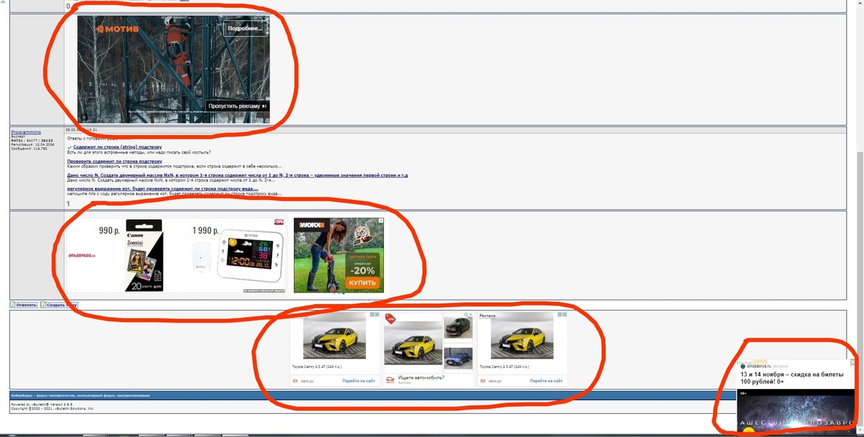Click the Ответить reply button
The height and width of the screenshot is (437, 864).
pos(23,305)
